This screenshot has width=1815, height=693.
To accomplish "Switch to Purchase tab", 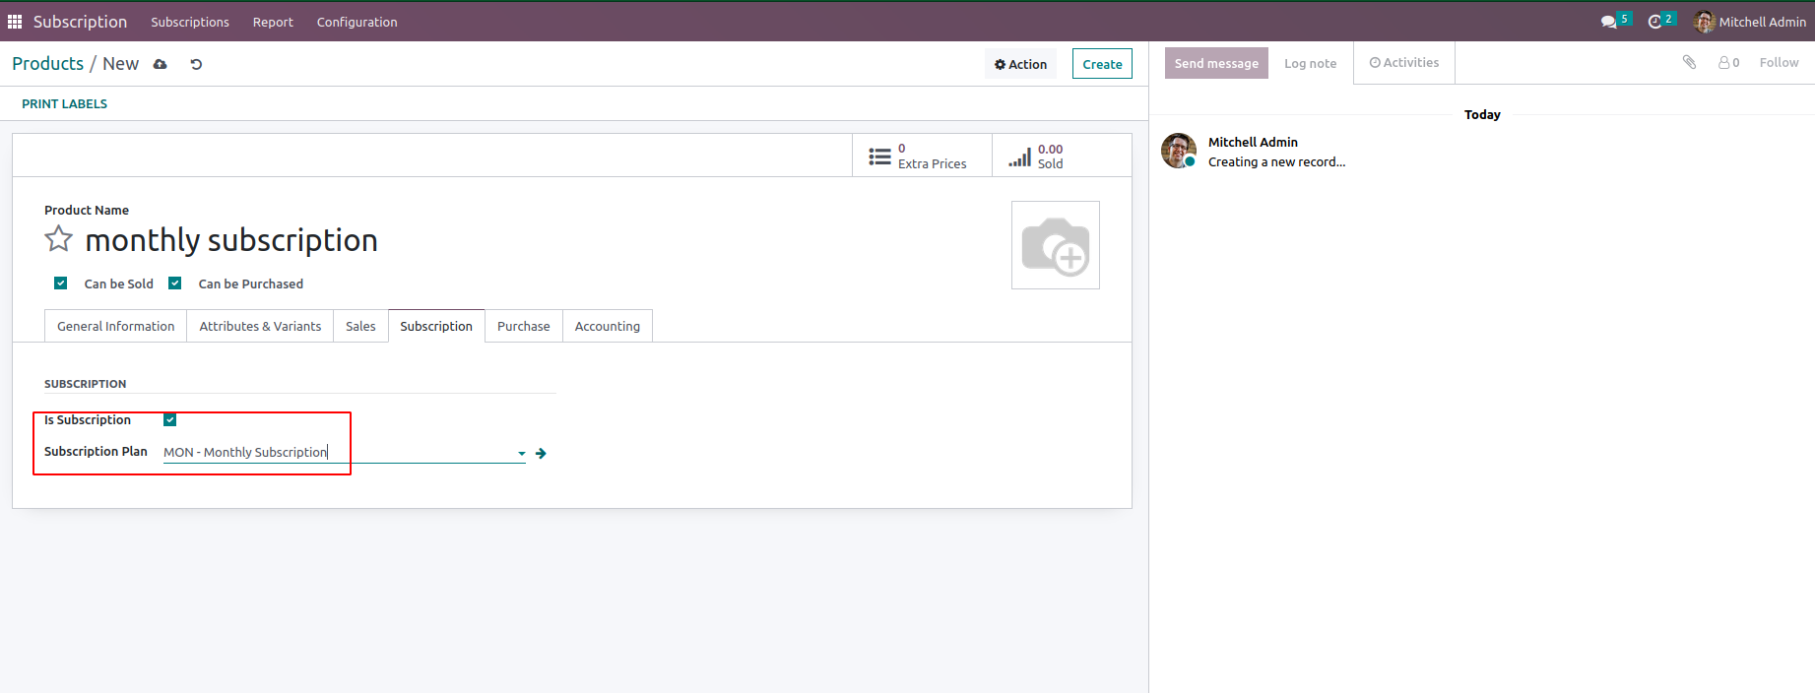I will [x=524, y=326].
